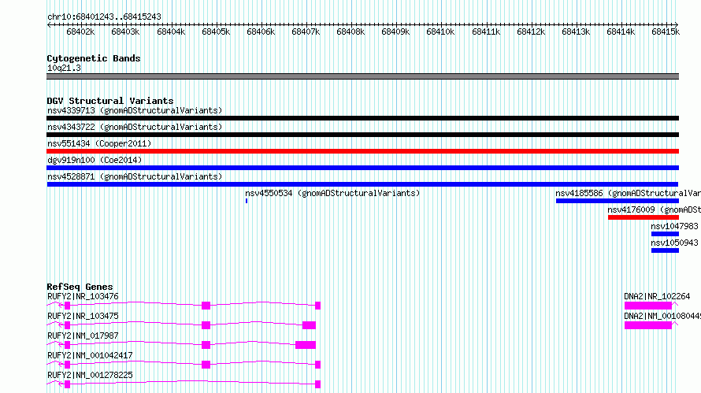Select the DGV Structural Variants track title

(110, 101)
